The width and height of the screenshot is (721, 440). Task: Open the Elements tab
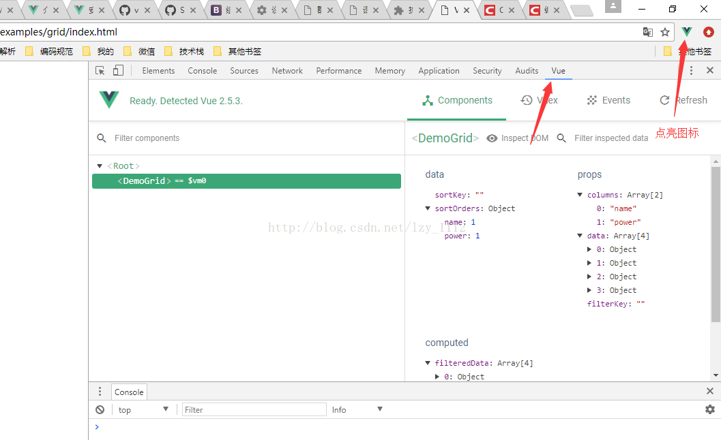point(158,71)
